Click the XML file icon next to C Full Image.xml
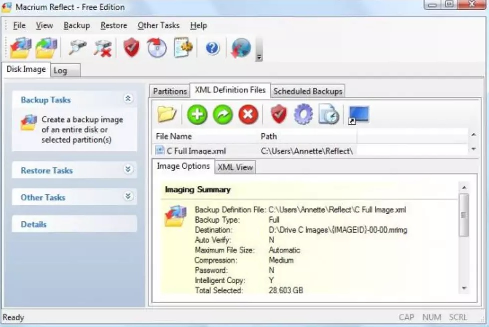489x327 pixels. pos(160,151)
